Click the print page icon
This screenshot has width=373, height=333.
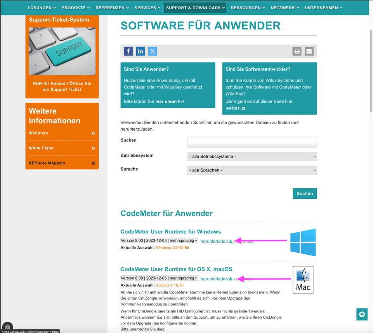pyautogui.click(x=297, y=51)
